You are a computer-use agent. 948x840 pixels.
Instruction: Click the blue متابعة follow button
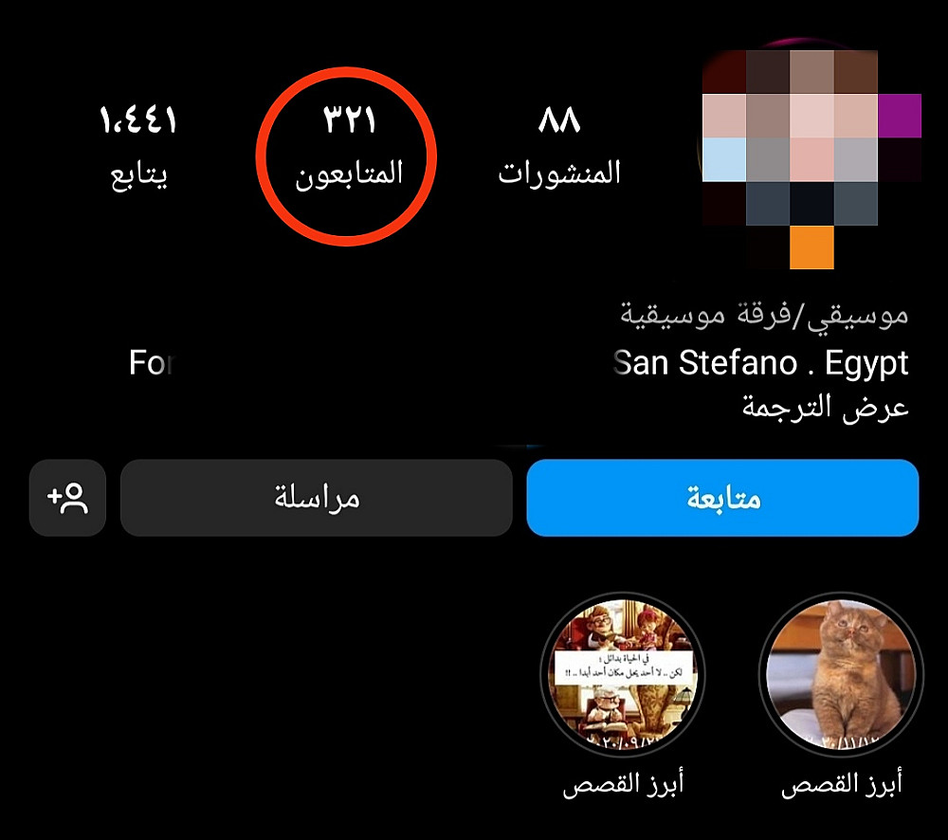(x=722, y=498)
